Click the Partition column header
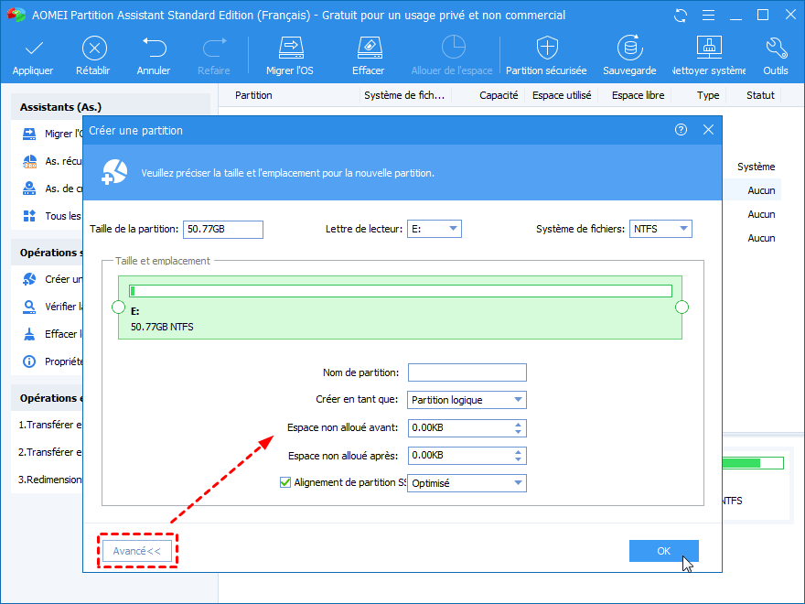The image size is (805, 604). (x=253, y=95)
